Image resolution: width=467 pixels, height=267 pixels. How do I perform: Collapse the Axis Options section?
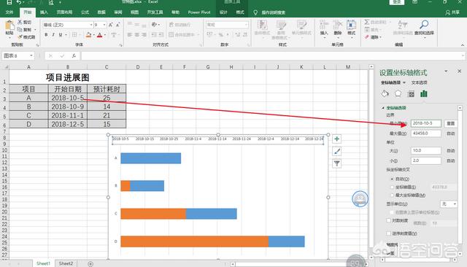click(x=383, y=108)
